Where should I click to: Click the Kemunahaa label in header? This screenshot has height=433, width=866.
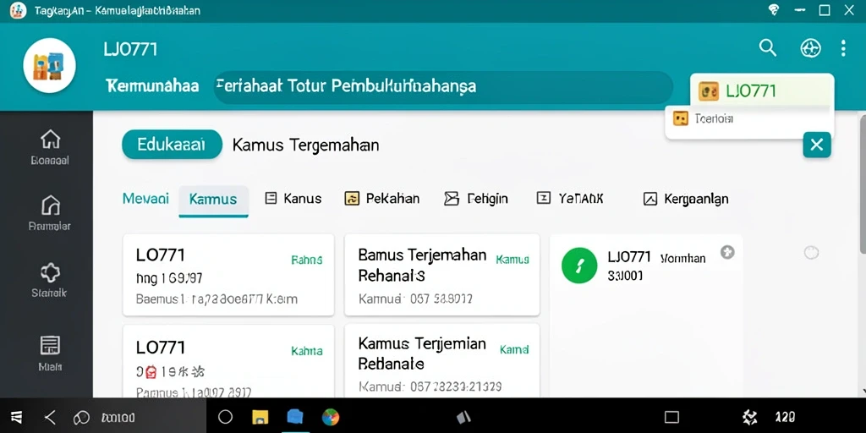(152, 86)
